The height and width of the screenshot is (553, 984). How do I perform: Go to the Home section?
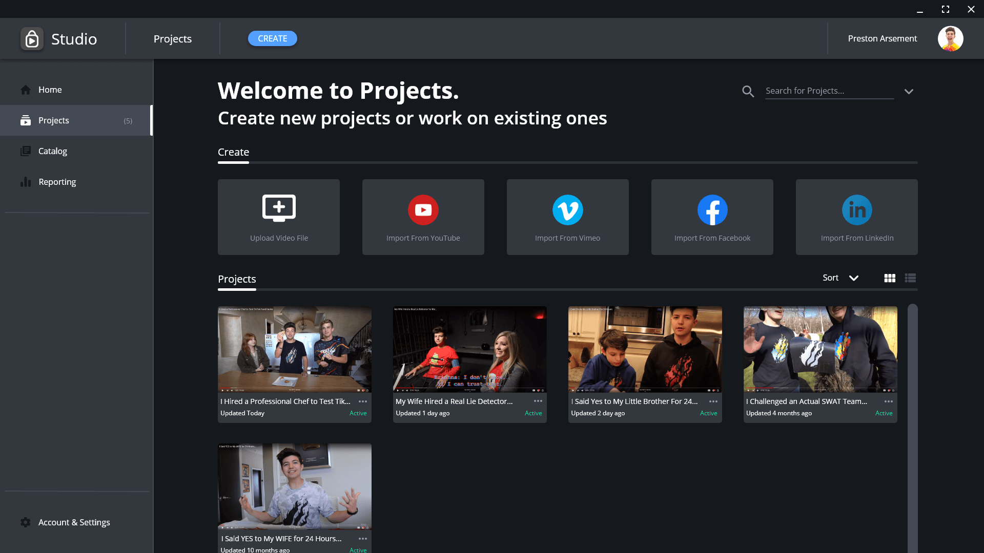(x=50, y=90)
